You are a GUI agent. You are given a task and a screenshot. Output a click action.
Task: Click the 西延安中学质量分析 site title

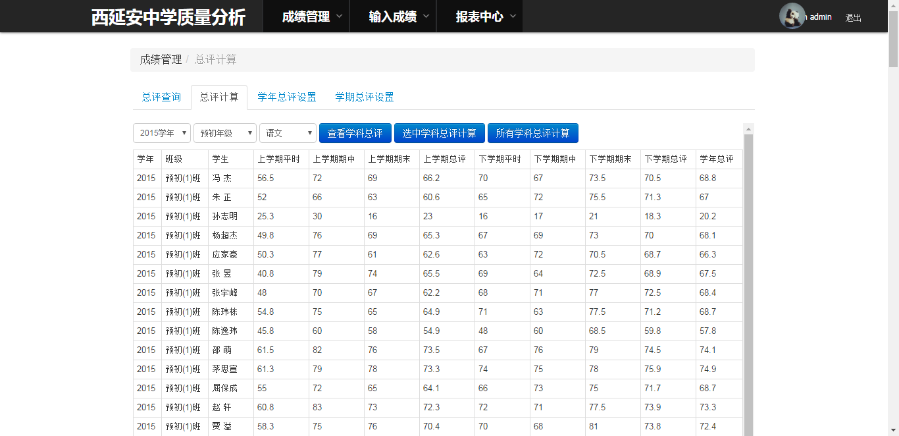click(168, 17)
